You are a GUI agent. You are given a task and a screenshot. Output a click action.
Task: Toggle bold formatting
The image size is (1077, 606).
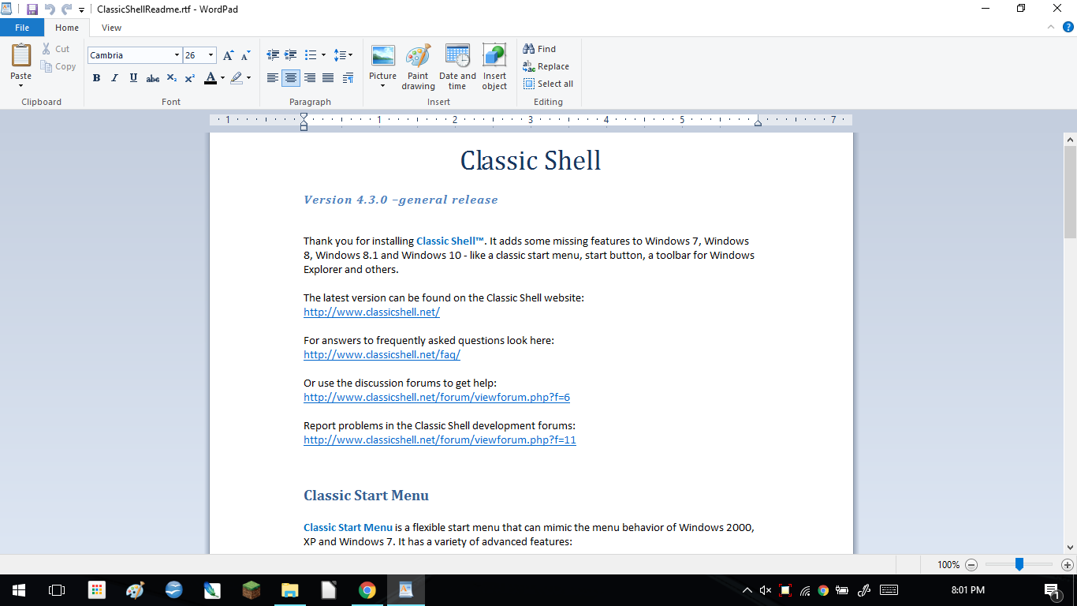click(96, 78)
